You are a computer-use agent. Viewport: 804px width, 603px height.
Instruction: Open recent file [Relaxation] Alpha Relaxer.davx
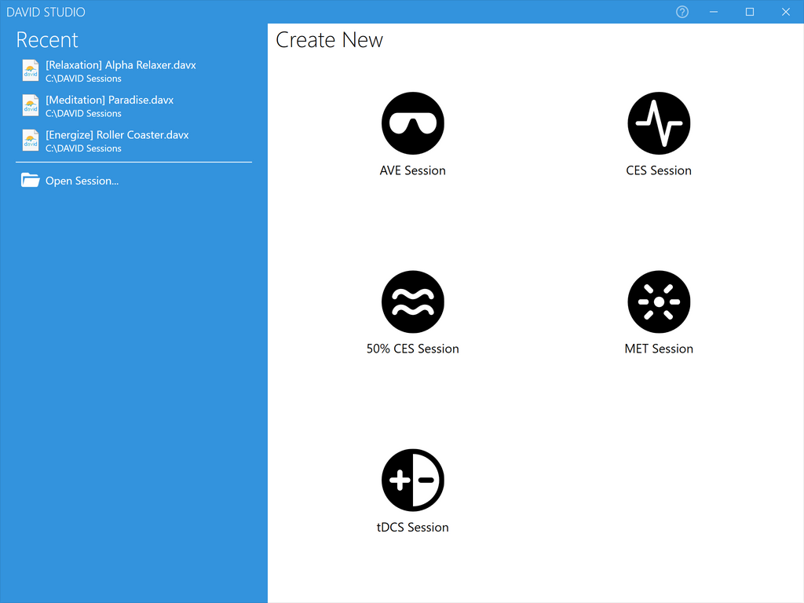pos(120,65)
